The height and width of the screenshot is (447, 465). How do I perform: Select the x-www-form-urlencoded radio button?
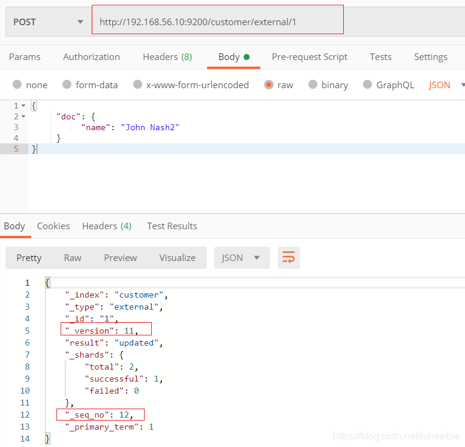[137, 85]
